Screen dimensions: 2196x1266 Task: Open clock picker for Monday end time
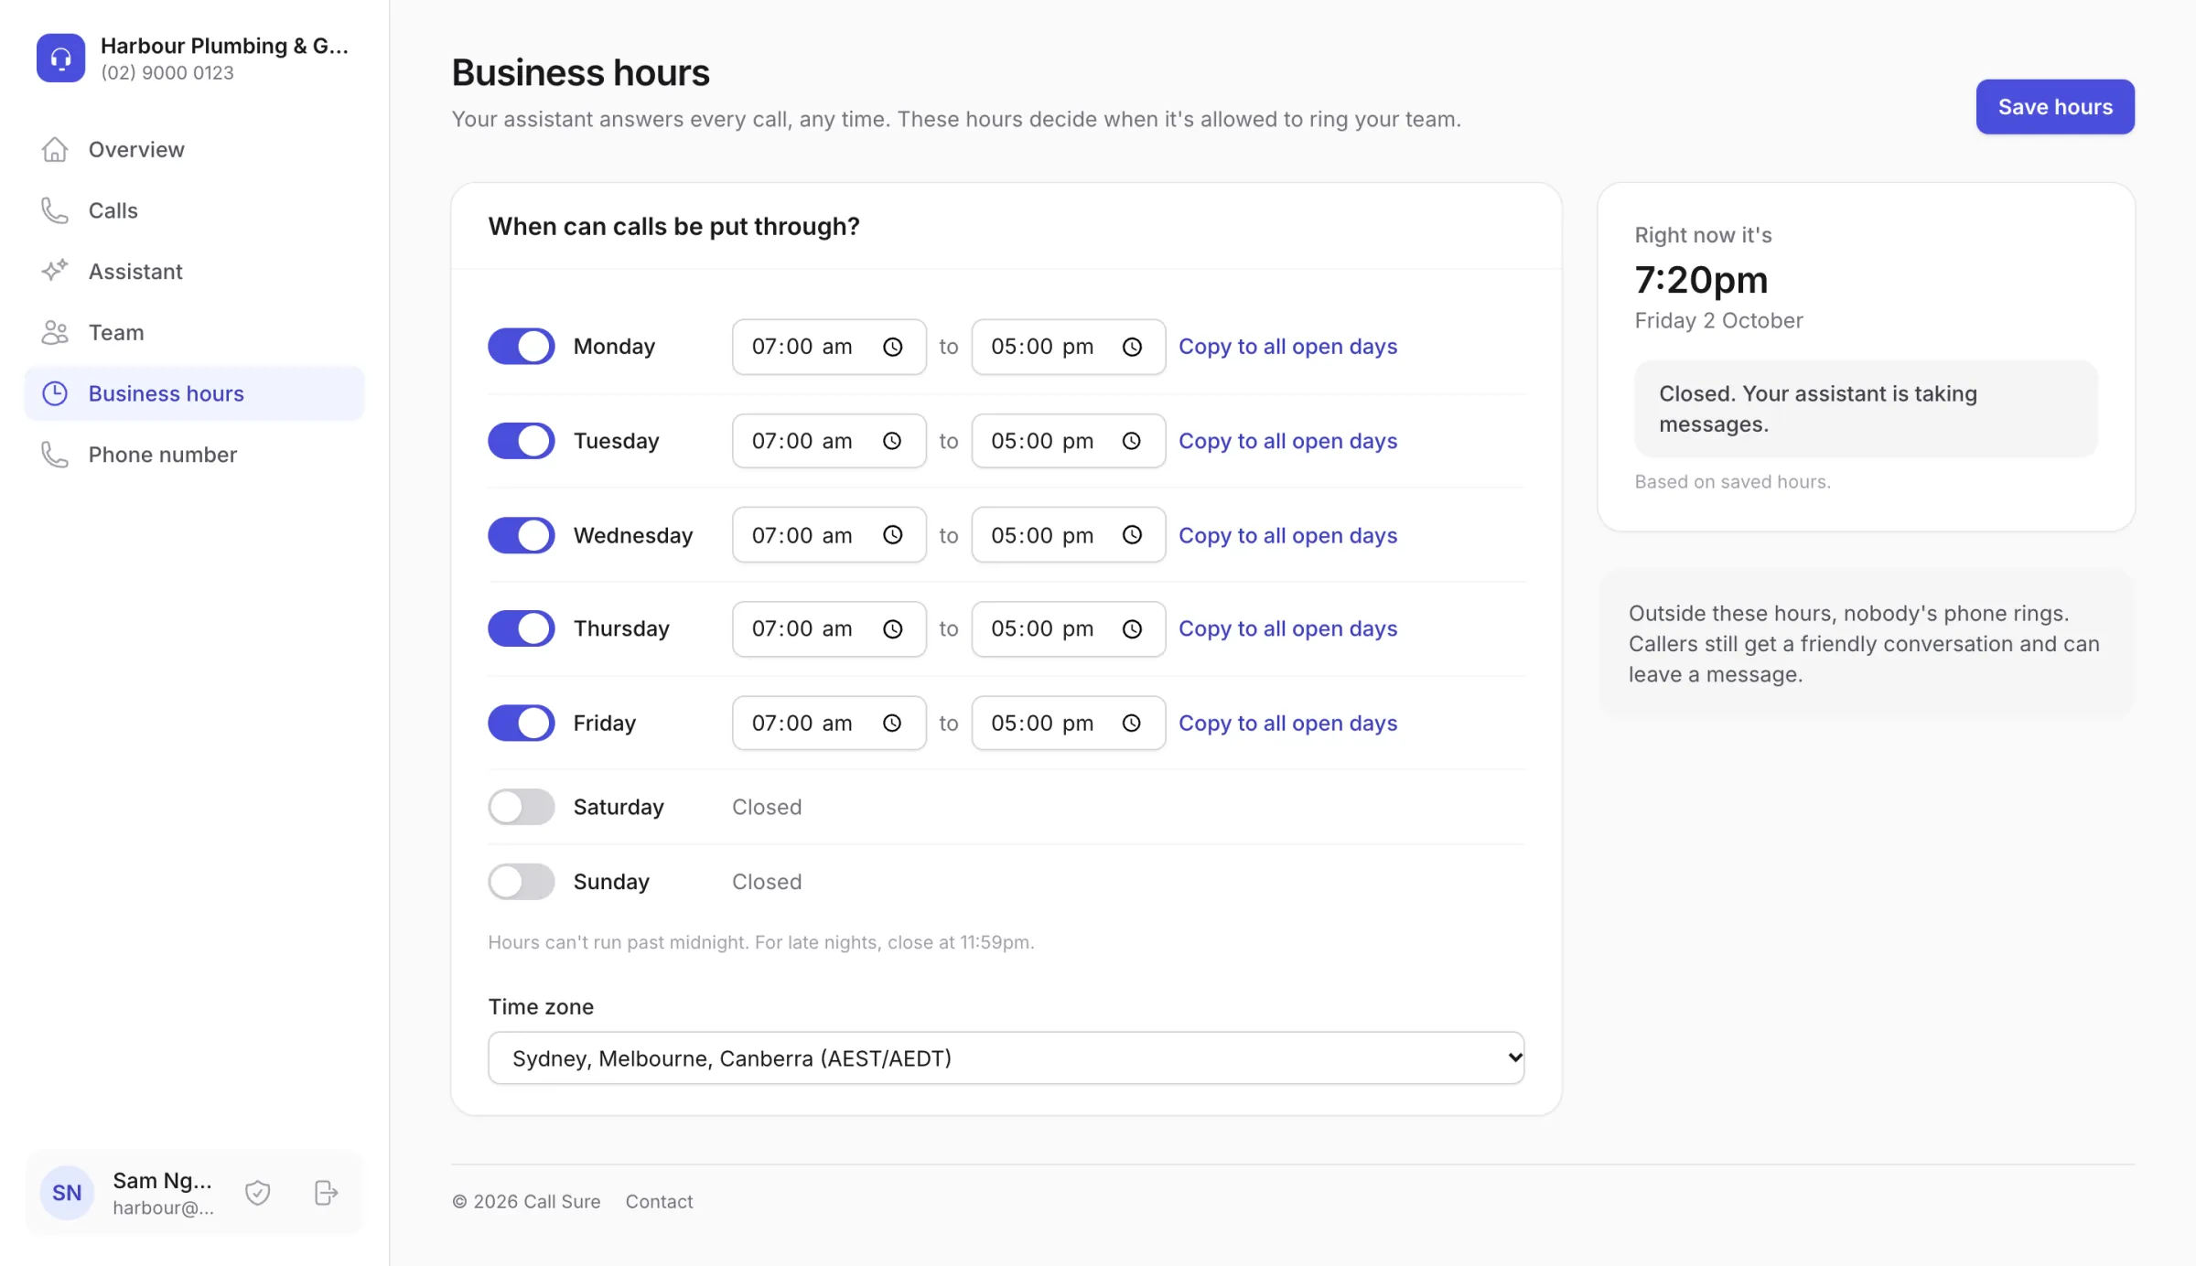coord(1132,347)
